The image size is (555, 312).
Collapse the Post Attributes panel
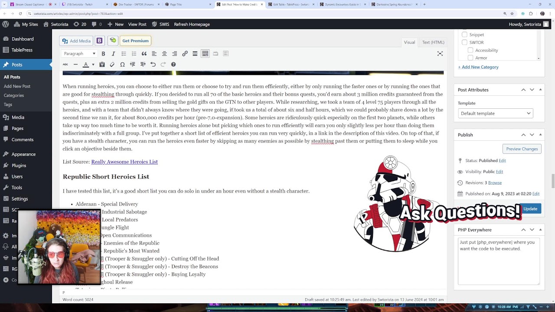[x=540, y=90]
